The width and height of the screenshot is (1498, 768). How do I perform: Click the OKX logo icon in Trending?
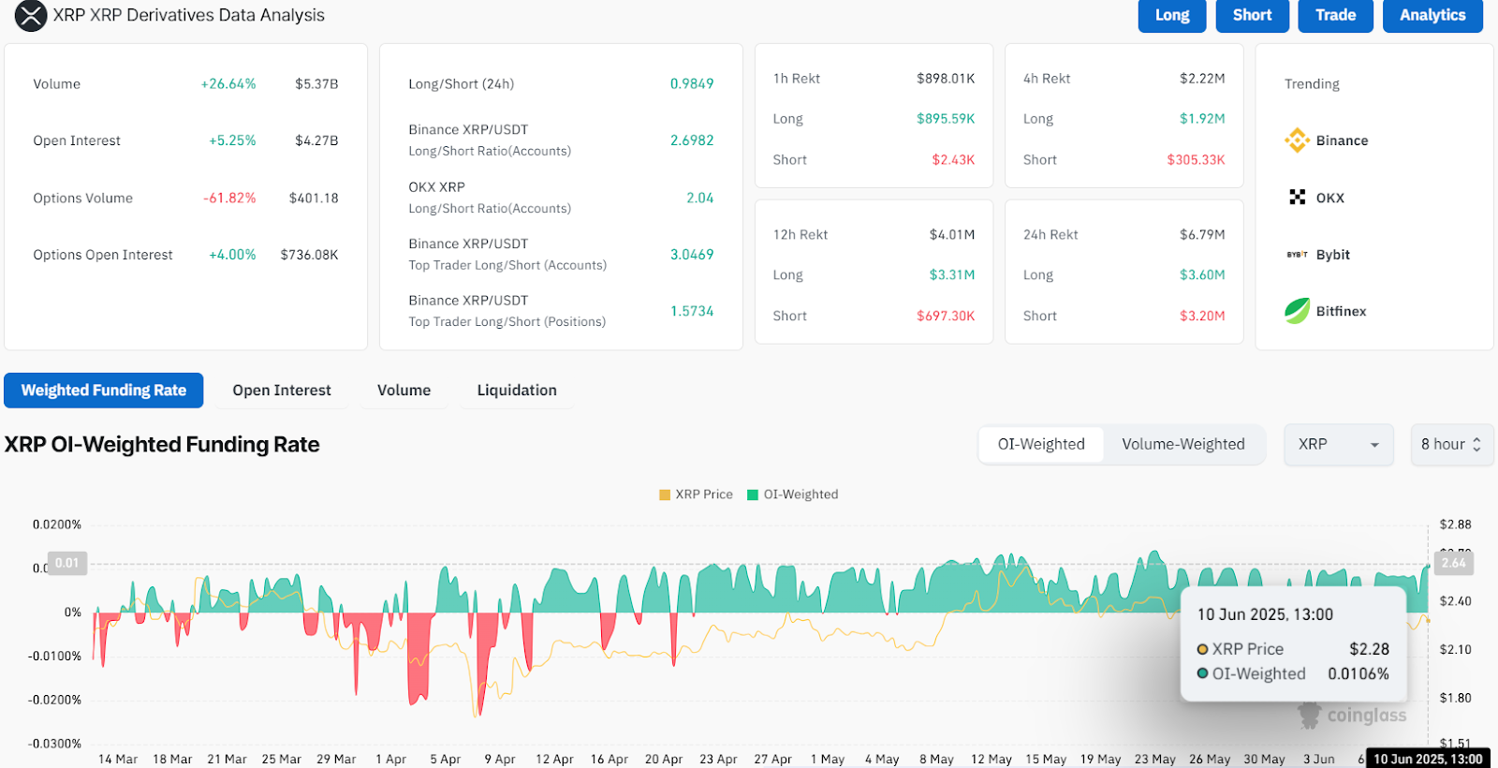point(1297,198)
